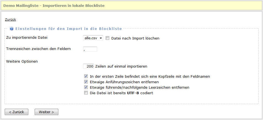The height and width of the screenshot is (120, 263).
Task: Check the UTF-8 codiert checkbox
Action: click(x=86, y=93)
